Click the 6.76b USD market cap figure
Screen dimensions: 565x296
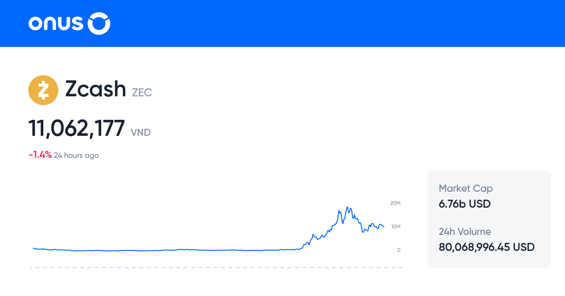[464, 204]
